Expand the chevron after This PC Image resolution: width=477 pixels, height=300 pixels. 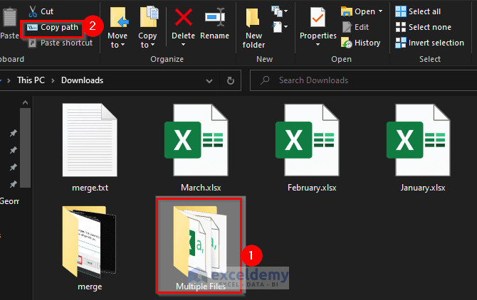coord(53,80)
